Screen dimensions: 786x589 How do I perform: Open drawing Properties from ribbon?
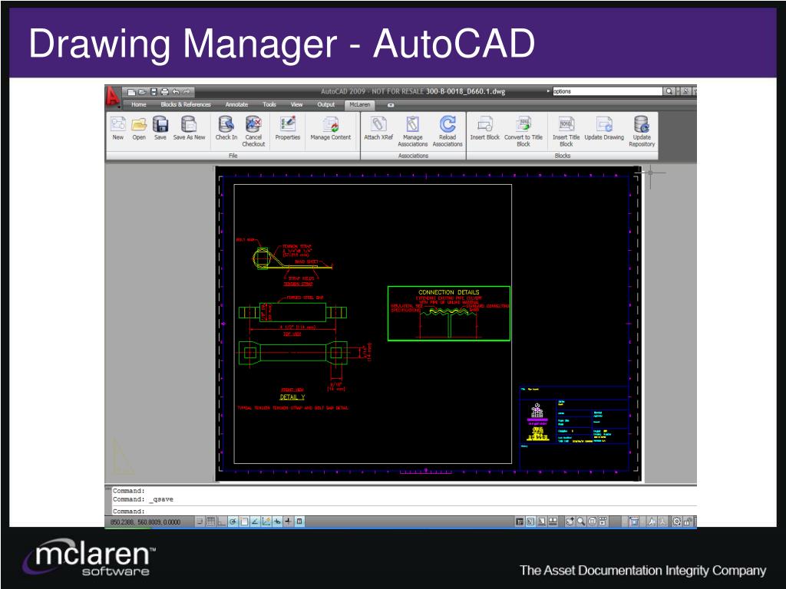288,128
